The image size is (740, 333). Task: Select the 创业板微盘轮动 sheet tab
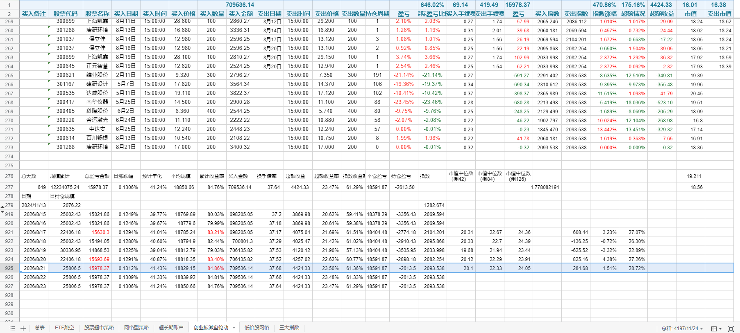click(x=211, y=328)
